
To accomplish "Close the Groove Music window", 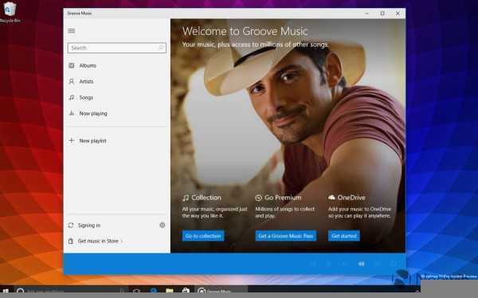I will pos(398,14).
